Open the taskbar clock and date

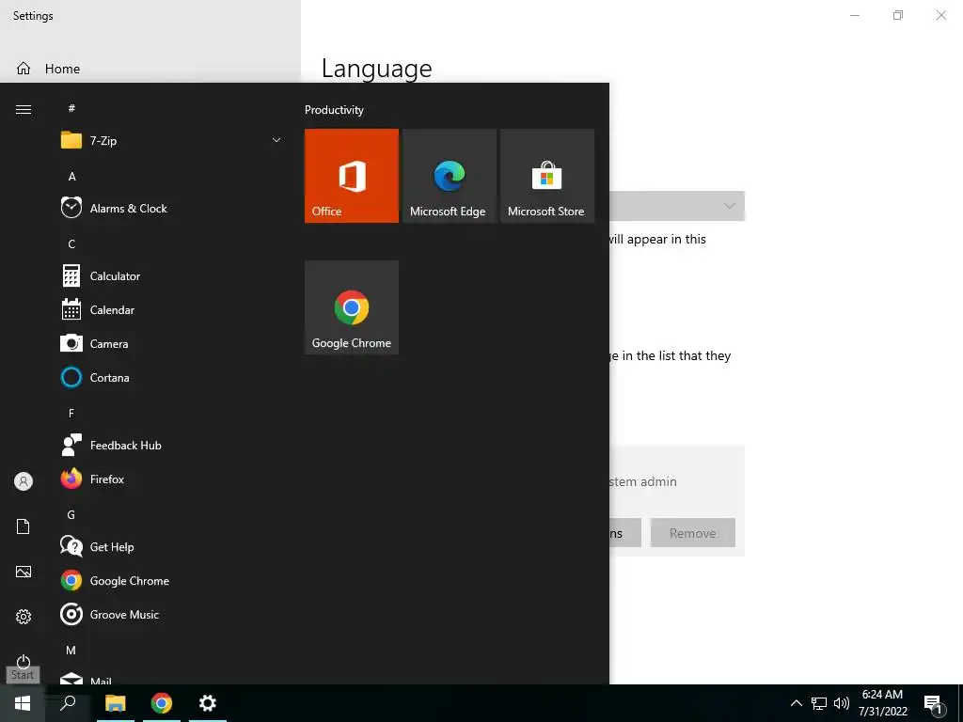click(x=882, y=703)
